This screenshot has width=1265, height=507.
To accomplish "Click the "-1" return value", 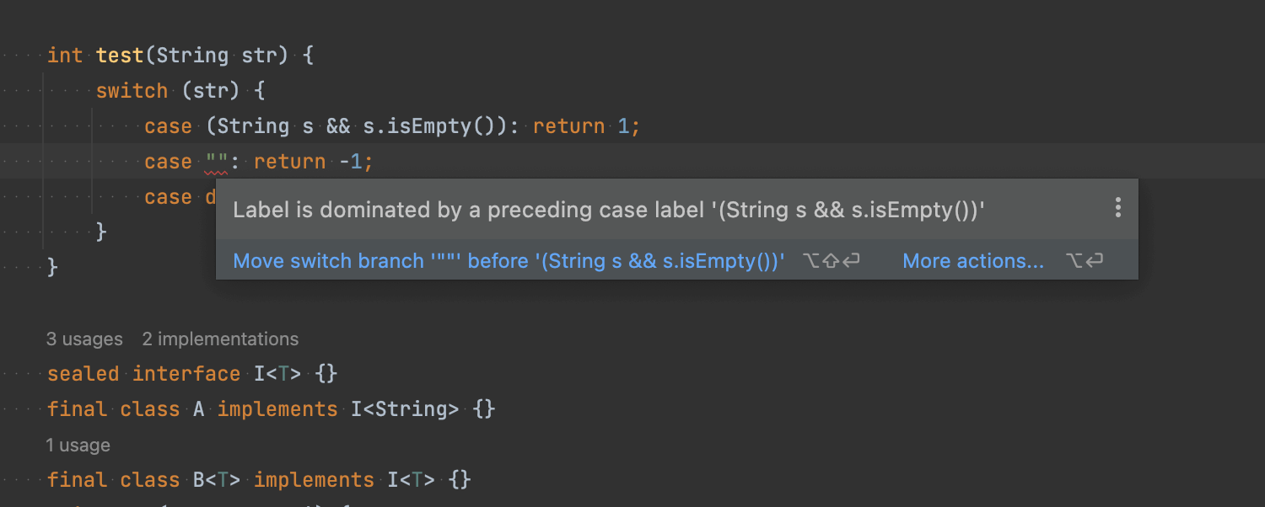I will click(351, 162).
